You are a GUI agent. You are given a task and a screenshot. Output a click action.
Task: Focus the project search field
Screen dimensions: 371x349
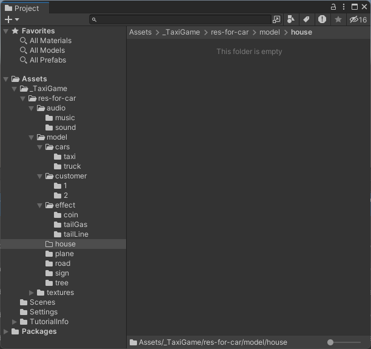pos(180,19)
